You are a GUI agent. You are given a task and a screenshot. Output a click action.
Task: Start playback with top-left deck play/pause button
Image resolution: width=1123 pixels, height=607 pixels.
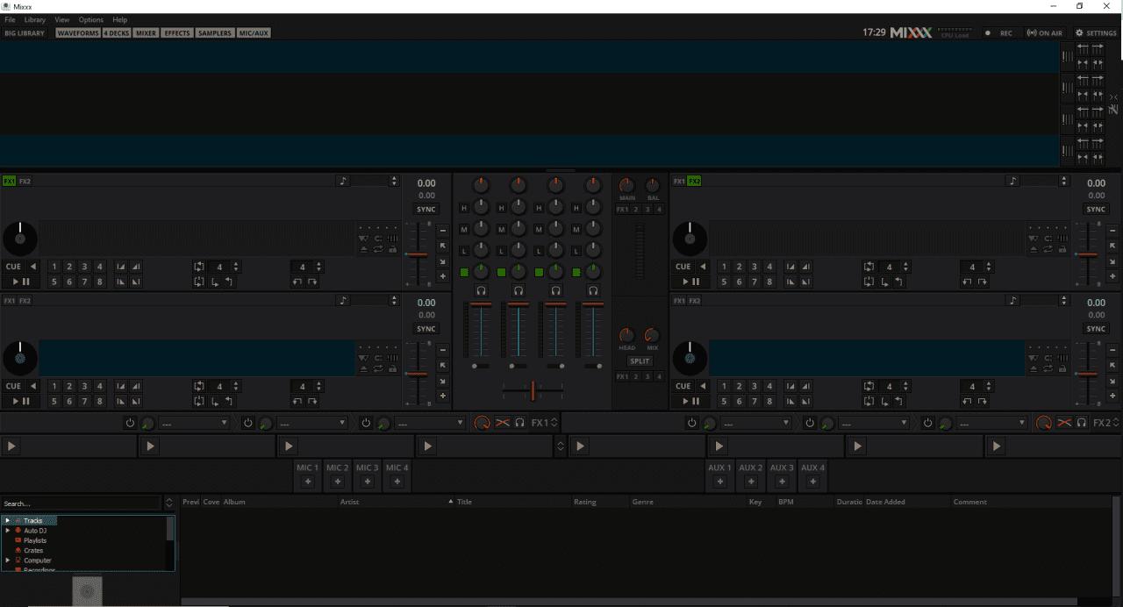pyautogui.click(x=20, y=282)
